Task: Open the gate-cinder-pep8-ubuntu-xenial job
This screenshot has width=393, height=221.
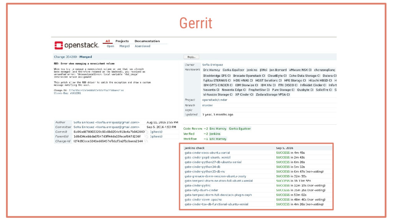Action: (x=208, y=157)
